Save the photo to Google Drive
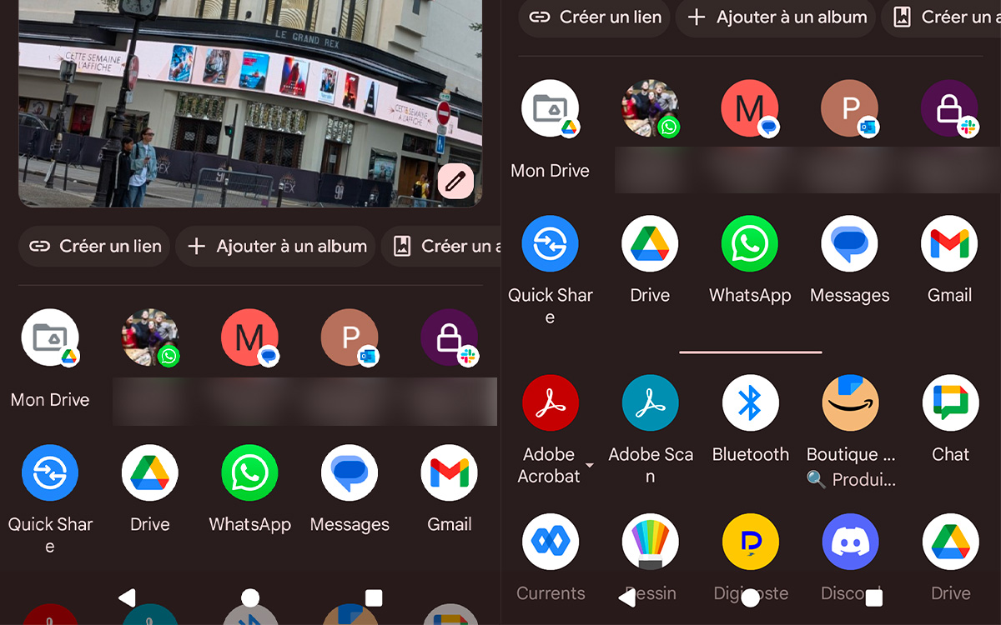1001x625 pixels. [x=650, y=243]
